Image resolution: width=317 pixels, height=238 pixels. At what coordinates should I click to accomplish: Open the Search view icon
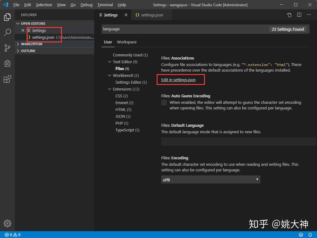pyautogui.click(x=7, y=32)
